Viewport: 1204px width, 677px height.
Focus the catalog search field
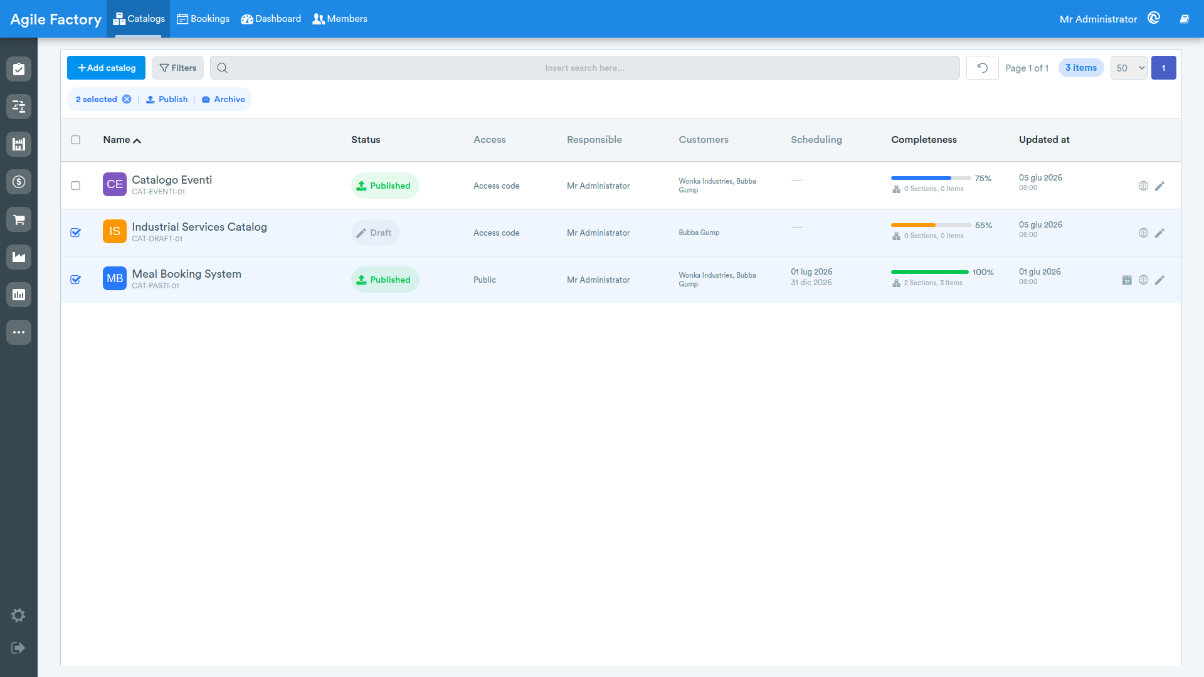[584, 68]
